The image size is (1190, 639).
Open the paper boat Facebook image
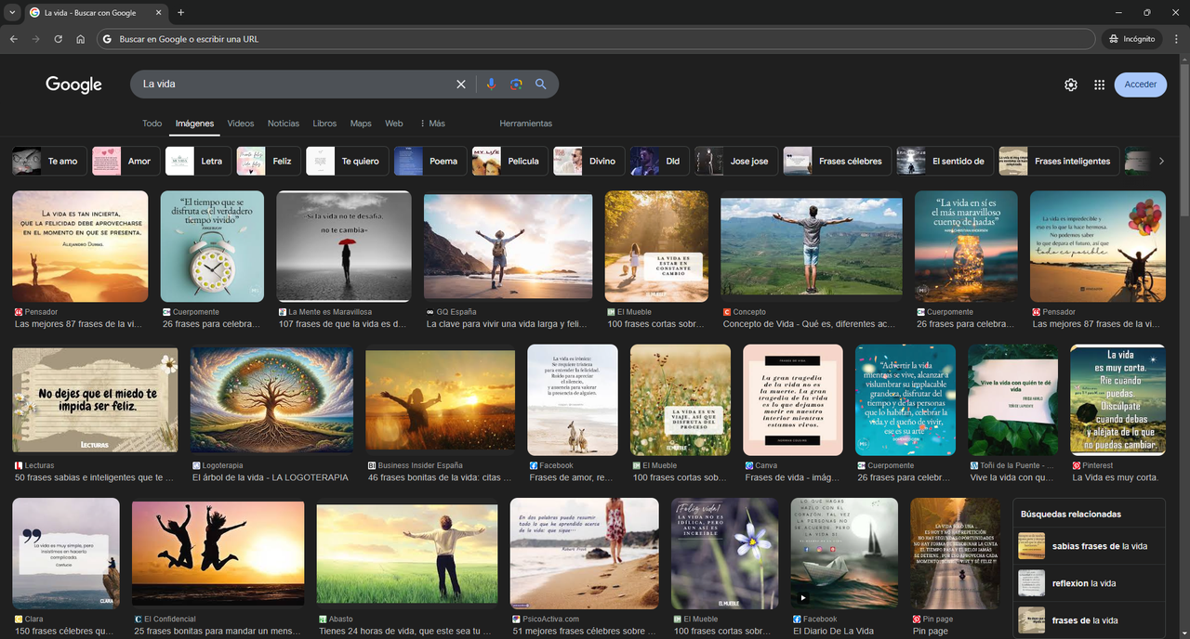(x=844, y=552)
